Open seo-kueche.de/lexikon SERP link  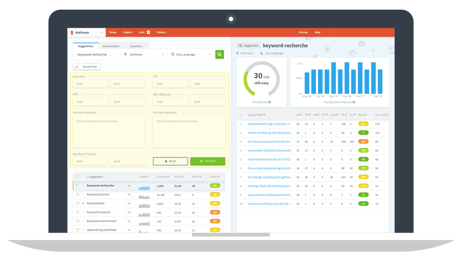270,150
